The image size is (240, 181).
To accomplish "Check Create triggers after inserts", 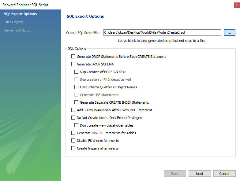I will [x=73, y=148].
